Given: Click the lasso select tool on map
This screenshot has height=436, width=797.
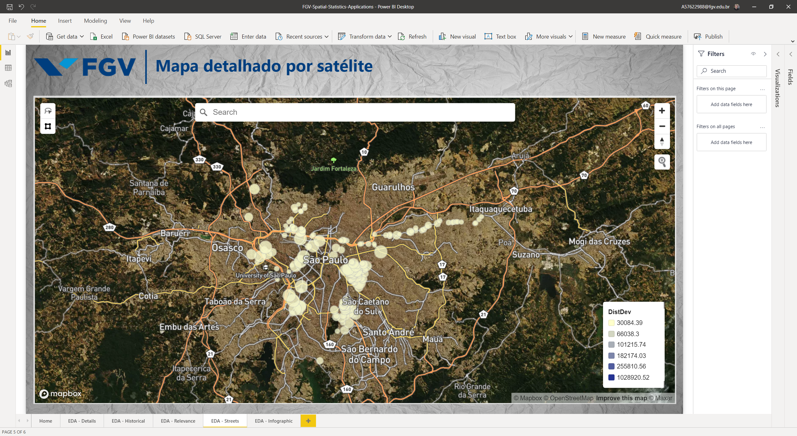Looking at the screenshot, I should coord(48,111).
